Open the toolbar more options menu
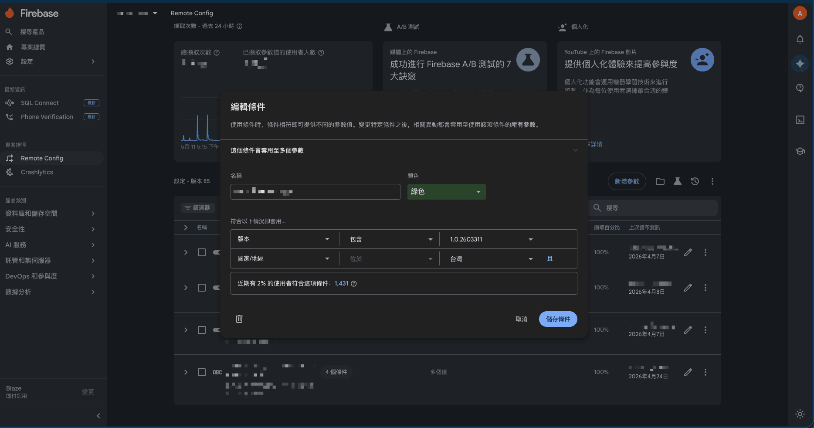 (x=712, y=181)
